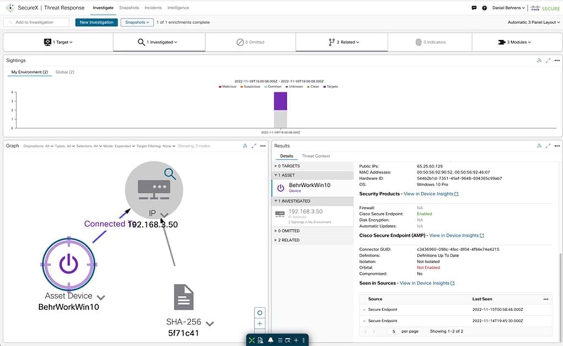The width and height of the screenshot is (563, 346).
Task: Open chevron menu beside SHA-256 node
Action: [x=210, y=324]
